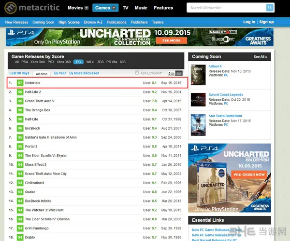The width and height of the screenshot is (290, 241).
Task: Click SEE MORE on Uncharted banner
Action: (x=172, y=40)
